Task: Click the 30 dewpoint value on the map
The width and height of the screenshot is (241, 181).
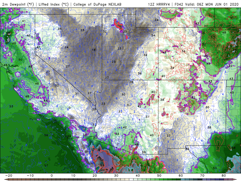Action: (x=123, y=94)
